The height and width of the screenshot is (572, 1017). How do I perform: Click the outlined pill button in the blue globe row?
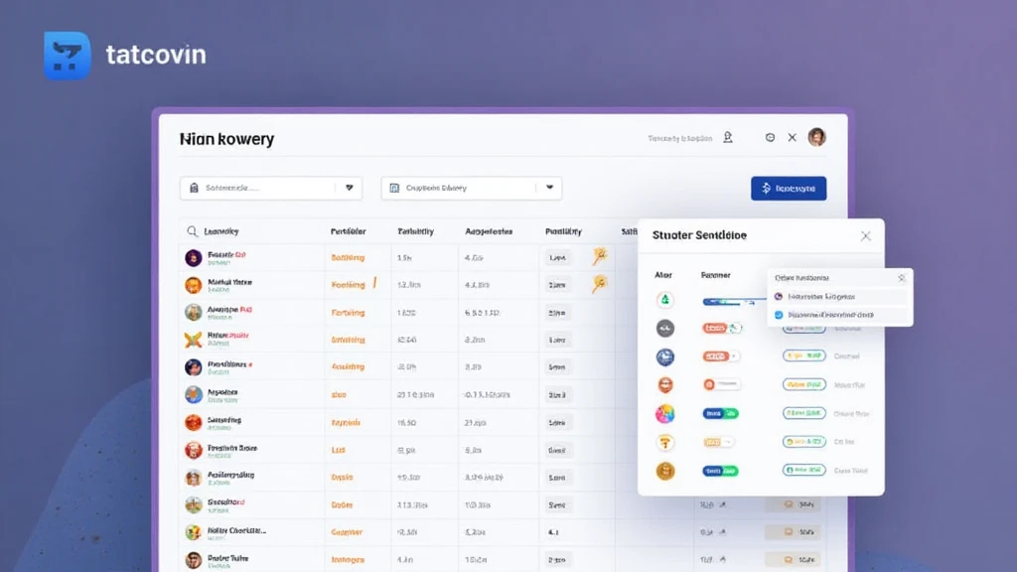tap(804, 357)
